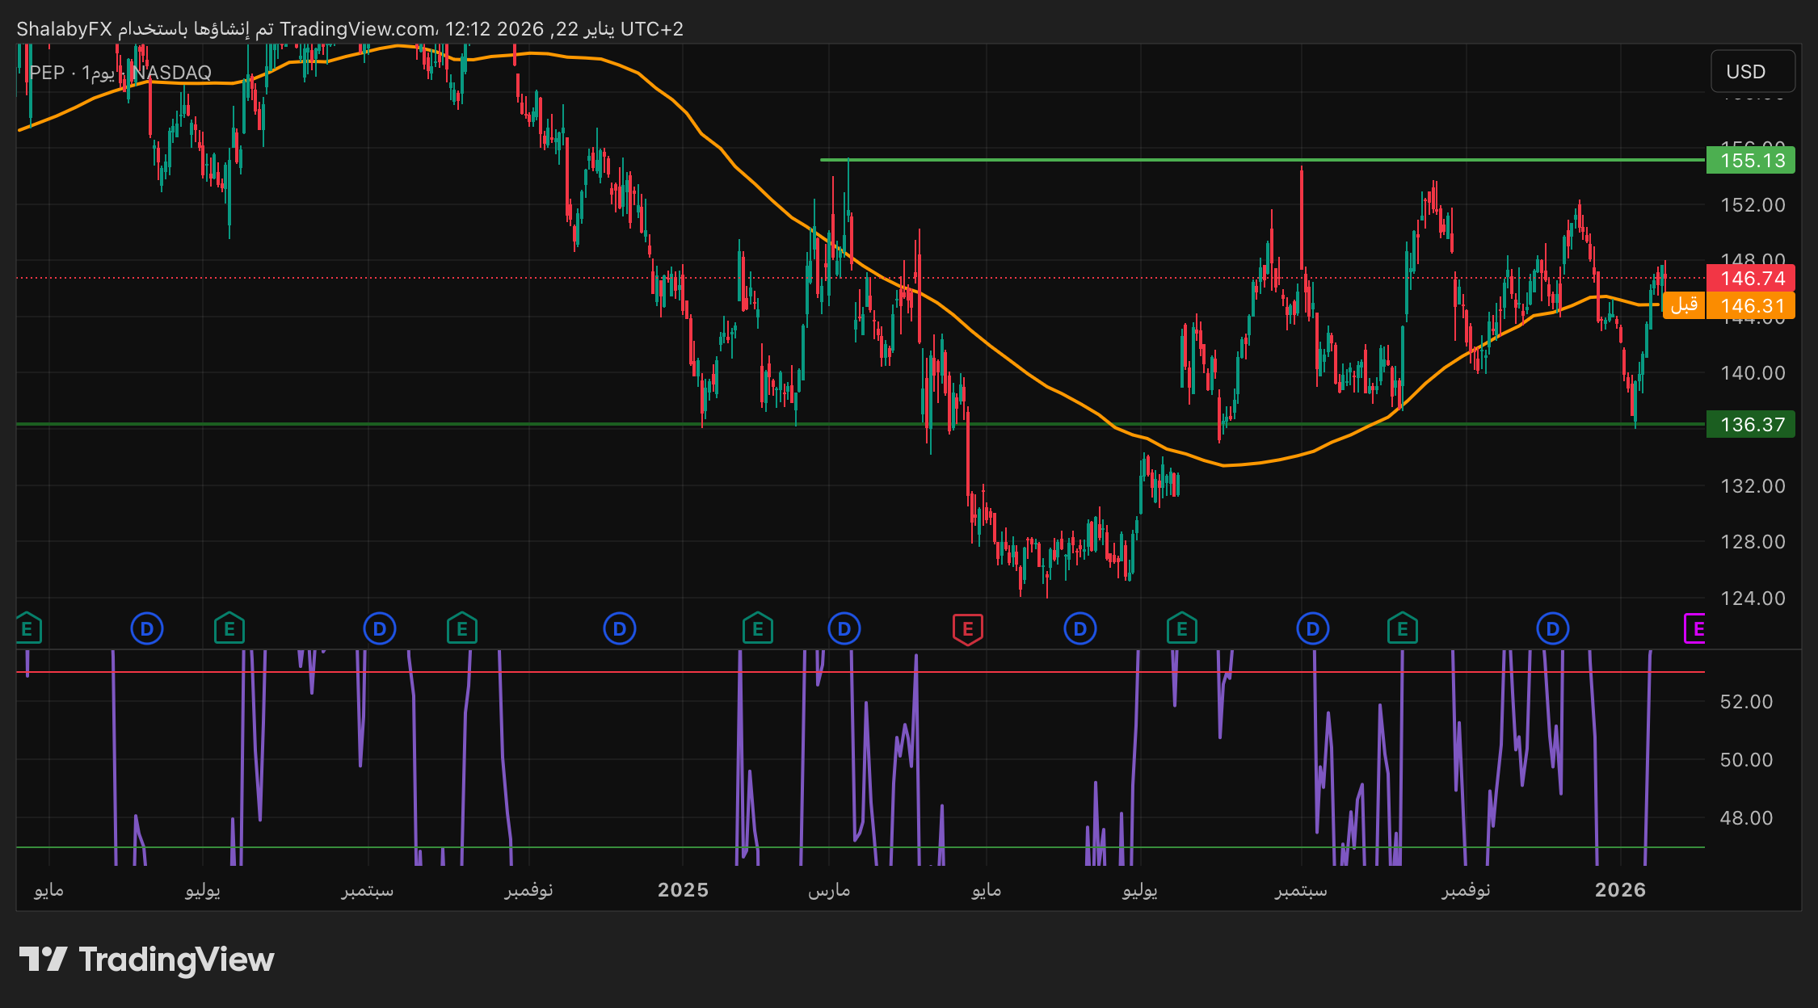Select the 136.37 support price label
Image resolution: width=1818 pixels, height=1008 pixels.
pyautogui.click(x=1750, y=425)
